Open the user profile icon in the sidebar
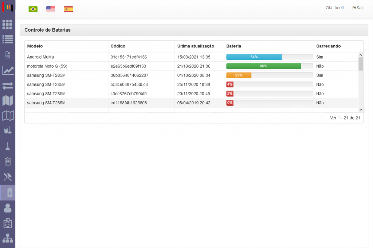Screen dimensions: 373x248 [x=8, y=208]
